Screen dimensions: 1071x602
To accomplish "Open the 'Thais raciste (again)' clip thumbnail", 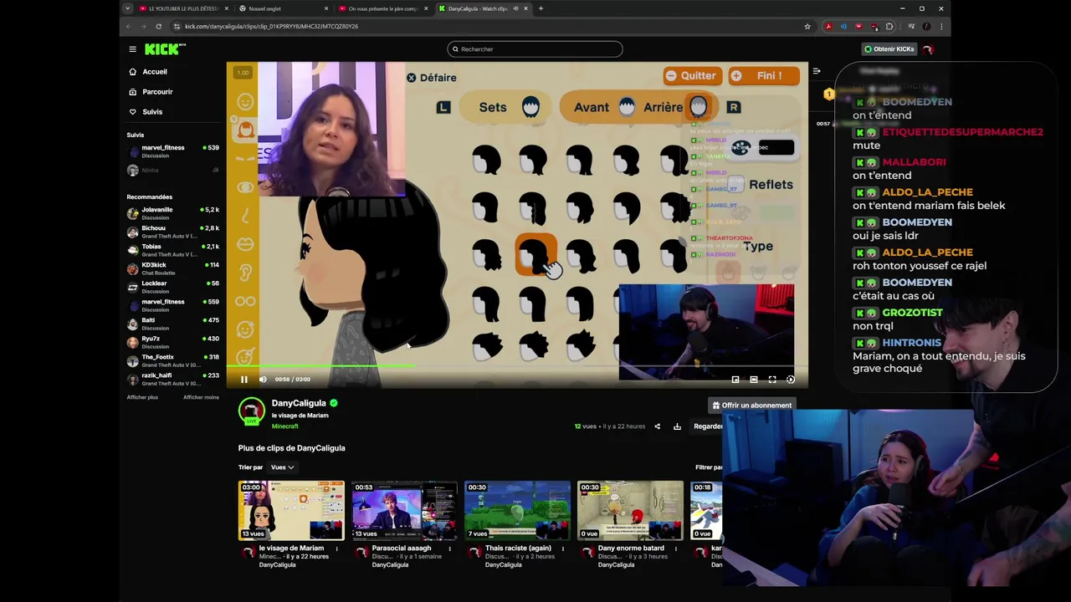I will coord(517,511).
